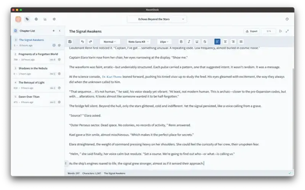Place cursor in line "Source?" Elara asked
Viewport: 305px width, 190px height.
click(85, 116)
